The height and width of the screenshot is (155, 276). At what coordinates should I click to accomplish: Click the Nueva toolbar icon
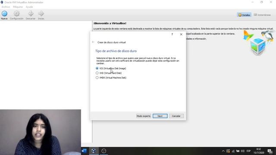coord(4,14)
